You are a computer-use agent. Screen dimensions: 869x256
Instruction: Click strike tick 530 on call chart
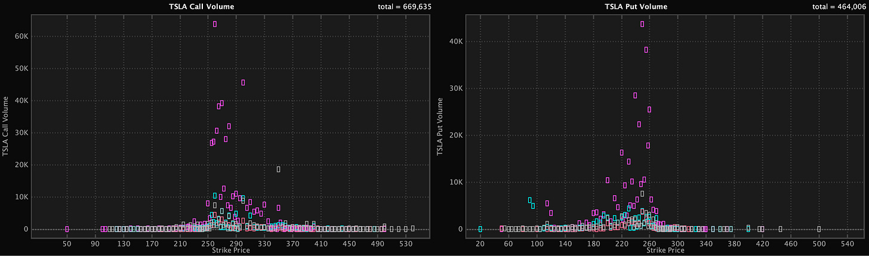(x=406, y=244)
